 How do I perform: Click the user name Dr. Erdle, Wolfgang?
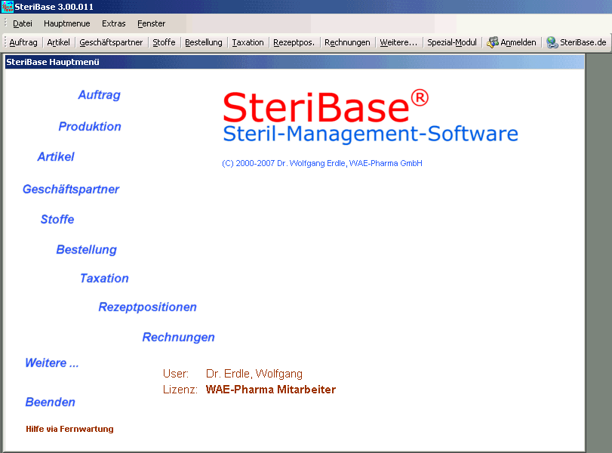(x=254, y=374)
